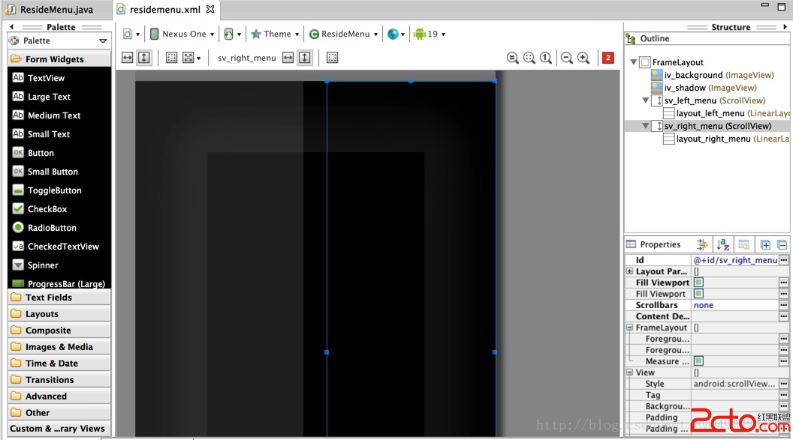Select iv_background ImageView in outline
The image size is (793, 440).
(x=713, y=75)
